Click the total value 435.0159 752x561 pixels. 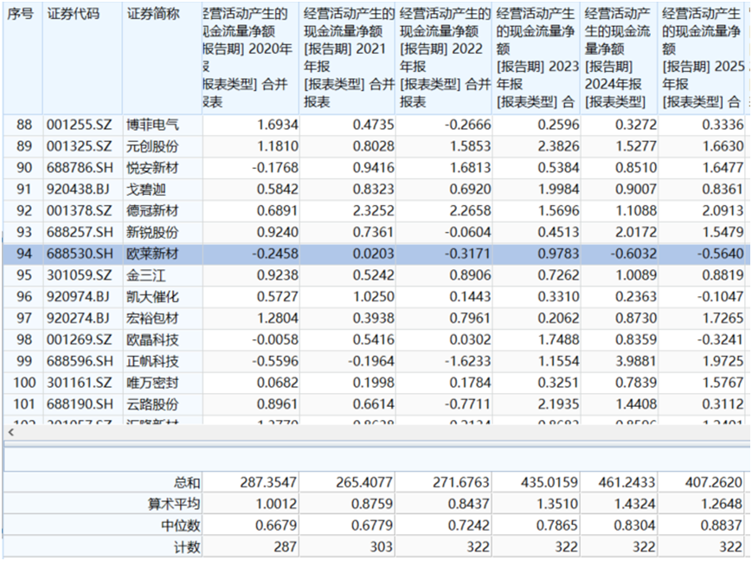tap(550, 483)
